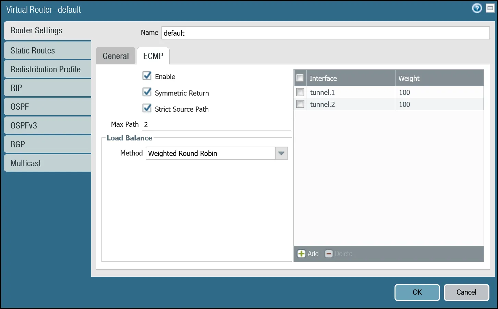
Task: Disable the Strict Source Path option
Action: click(x=147, y=108)
